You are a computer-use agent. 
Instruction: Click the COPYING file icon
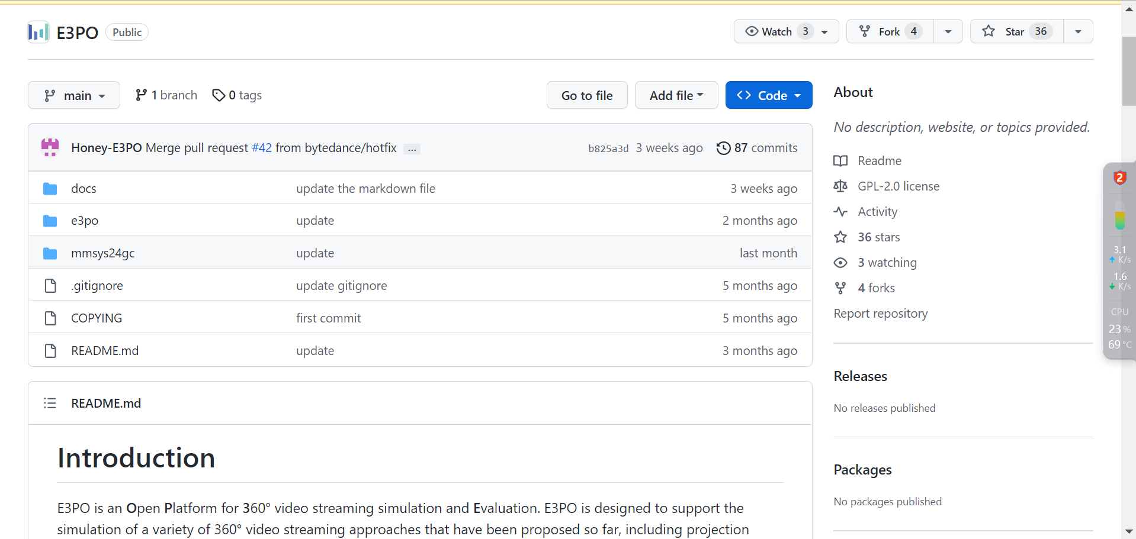(x=50, y=318)
